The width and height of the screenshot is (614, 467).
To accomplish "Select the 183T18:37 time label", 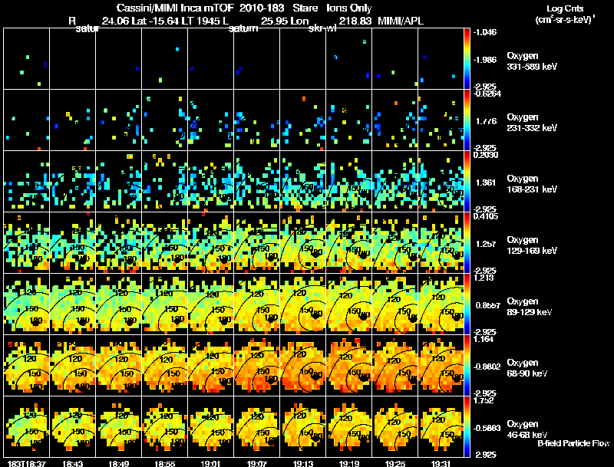I will (x=25, y=463).
